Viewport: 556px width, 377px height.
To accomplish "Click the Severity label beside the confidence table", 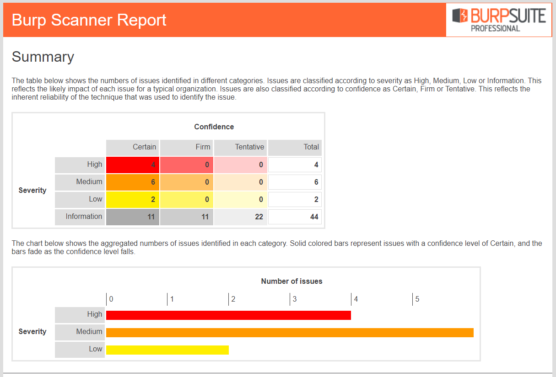I will pos(32,191).
